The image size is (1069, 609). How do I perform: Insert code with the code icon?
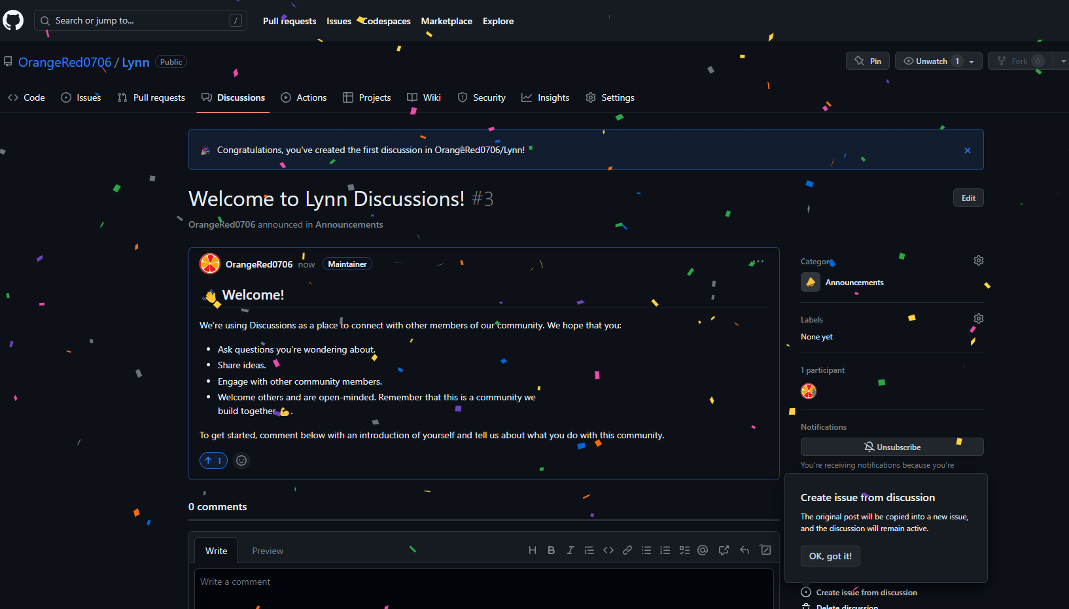point(608,550)
